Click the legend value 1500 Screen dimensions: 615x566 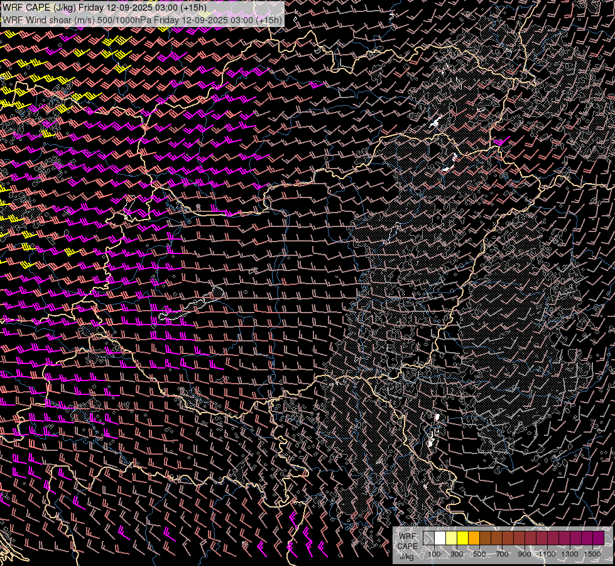pyautogui.click(x=592, y=554)
